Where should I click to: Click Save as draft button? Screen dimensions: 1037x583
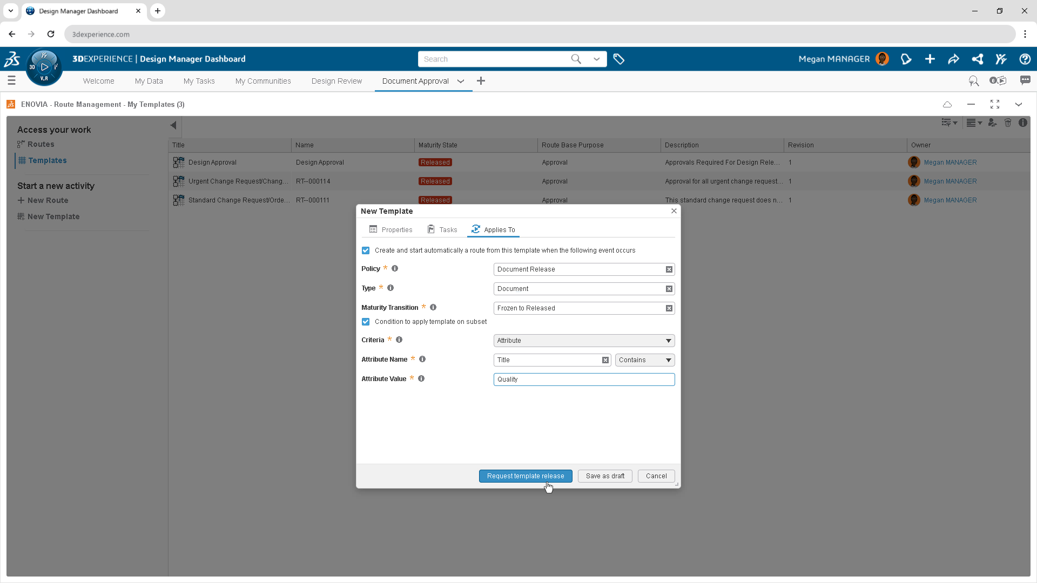(605, 476)
